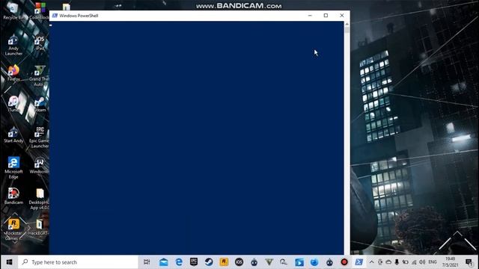Image resolution: width=479 pixels, height=269 pixels.
Task: Click the PowerShell scrollbar up arrow
Action: tap(347, 24)
